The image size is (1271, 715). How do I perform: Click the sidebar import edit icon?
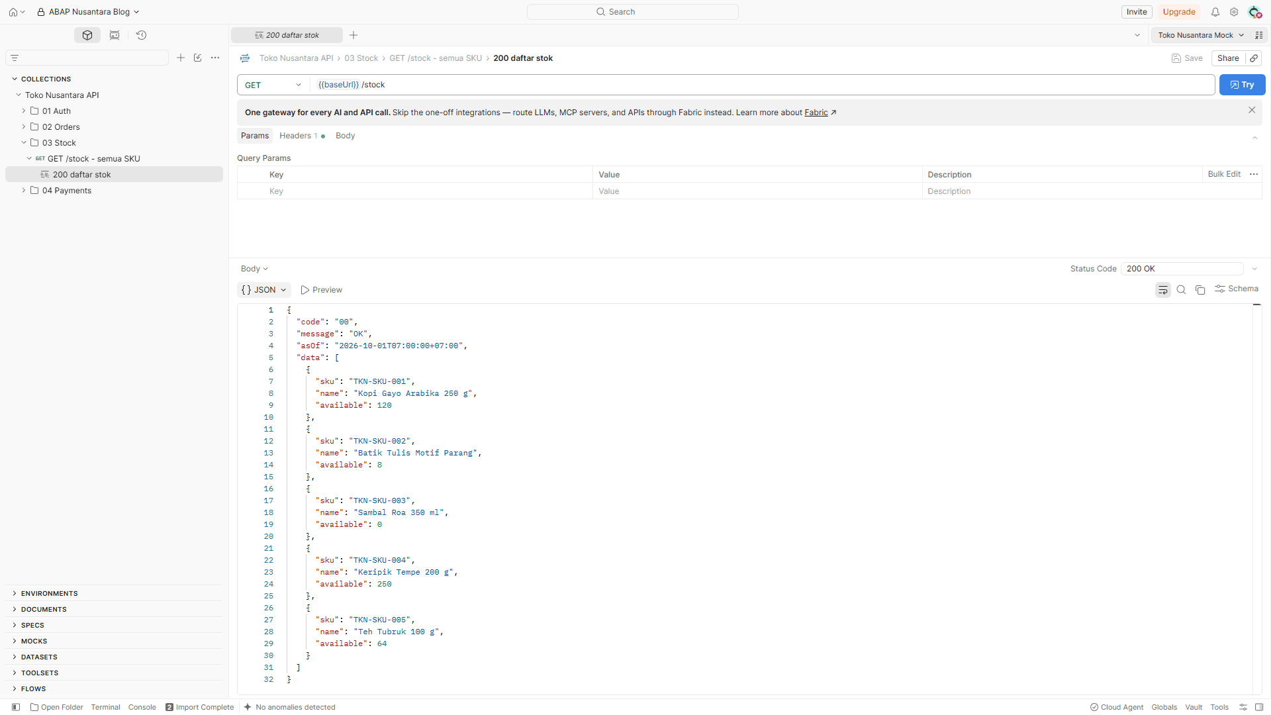[x=197, y=58]
